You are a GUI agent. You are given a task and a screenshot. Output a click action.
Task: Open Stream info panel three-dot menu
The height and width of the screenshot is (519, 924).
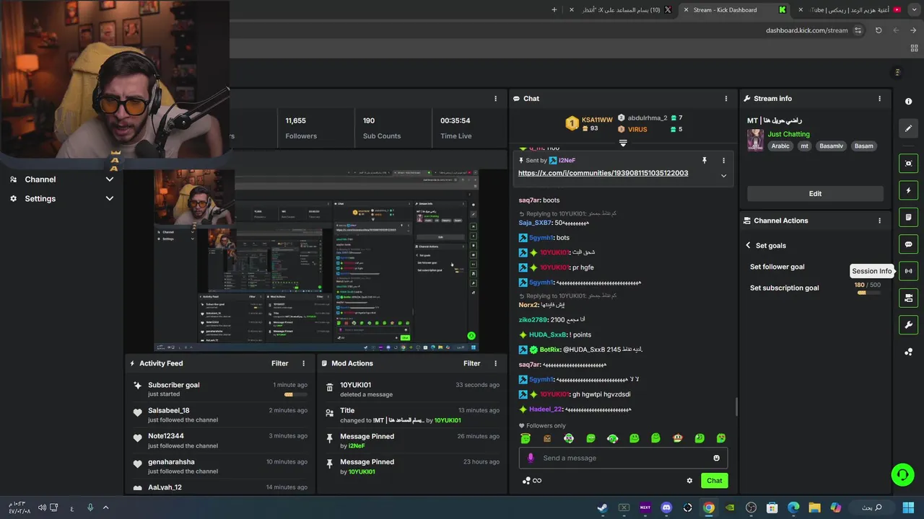click(879, 99)
